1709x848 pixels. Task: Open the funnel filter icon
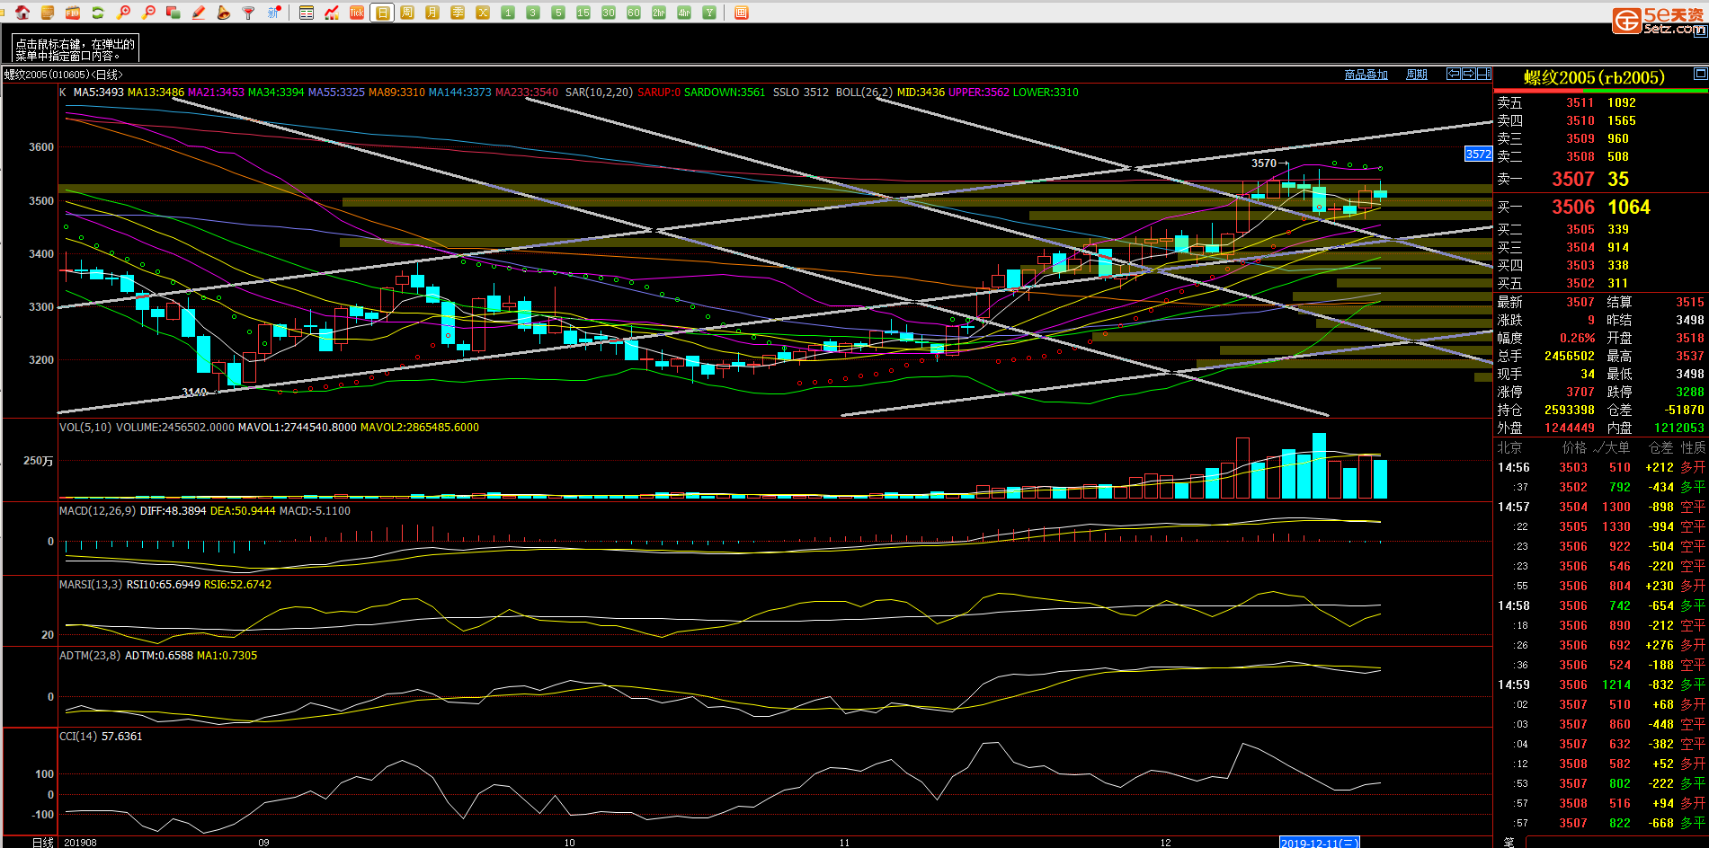[x=249, y=13]
